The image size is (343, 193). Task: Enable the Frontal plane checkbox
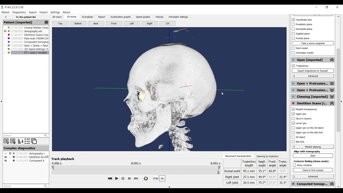293,38
